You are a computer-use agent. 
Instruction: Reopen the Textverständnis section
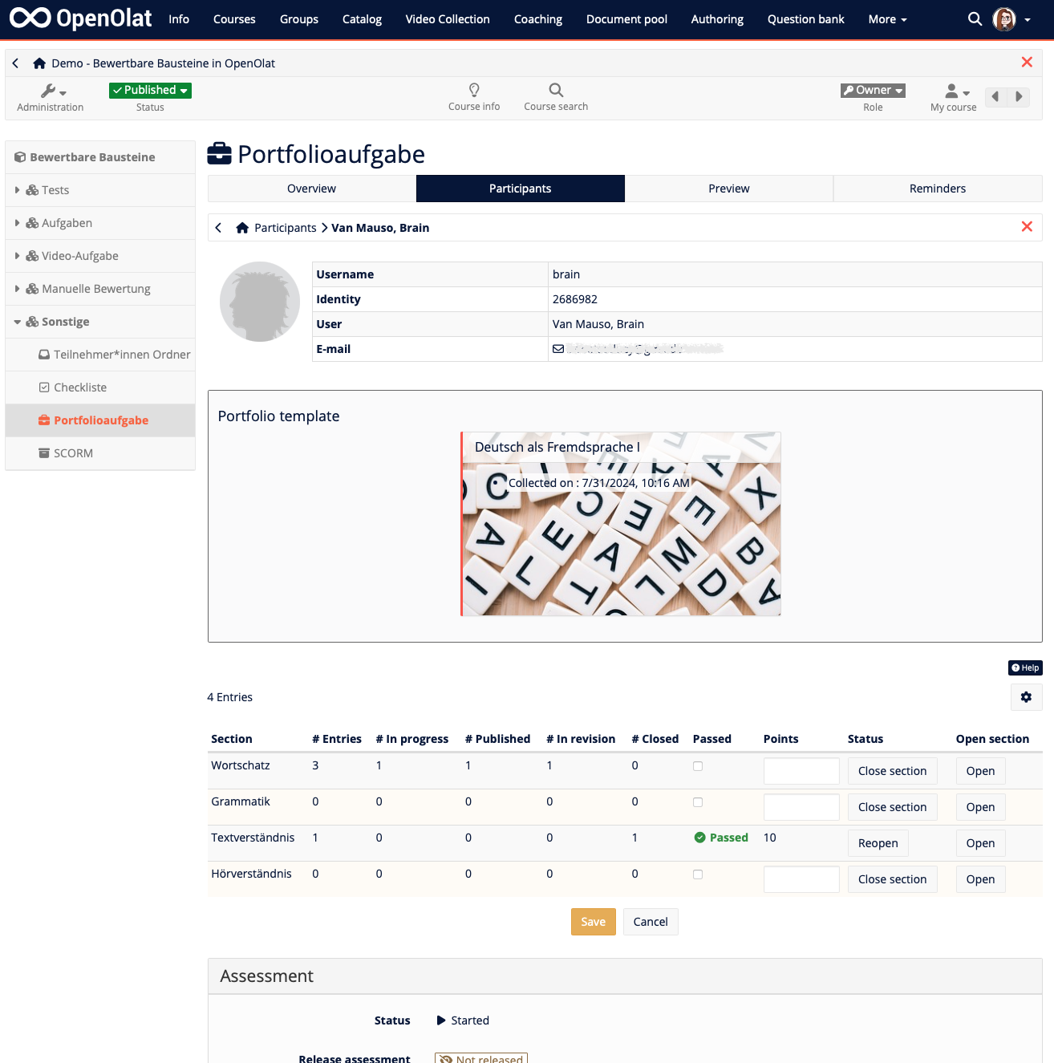878,842
